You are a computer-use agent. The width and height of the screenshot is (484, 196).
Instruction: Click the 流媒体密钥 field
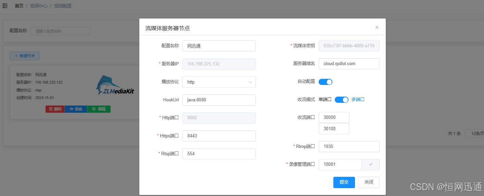pyautogui.click(x=349, y=46)
